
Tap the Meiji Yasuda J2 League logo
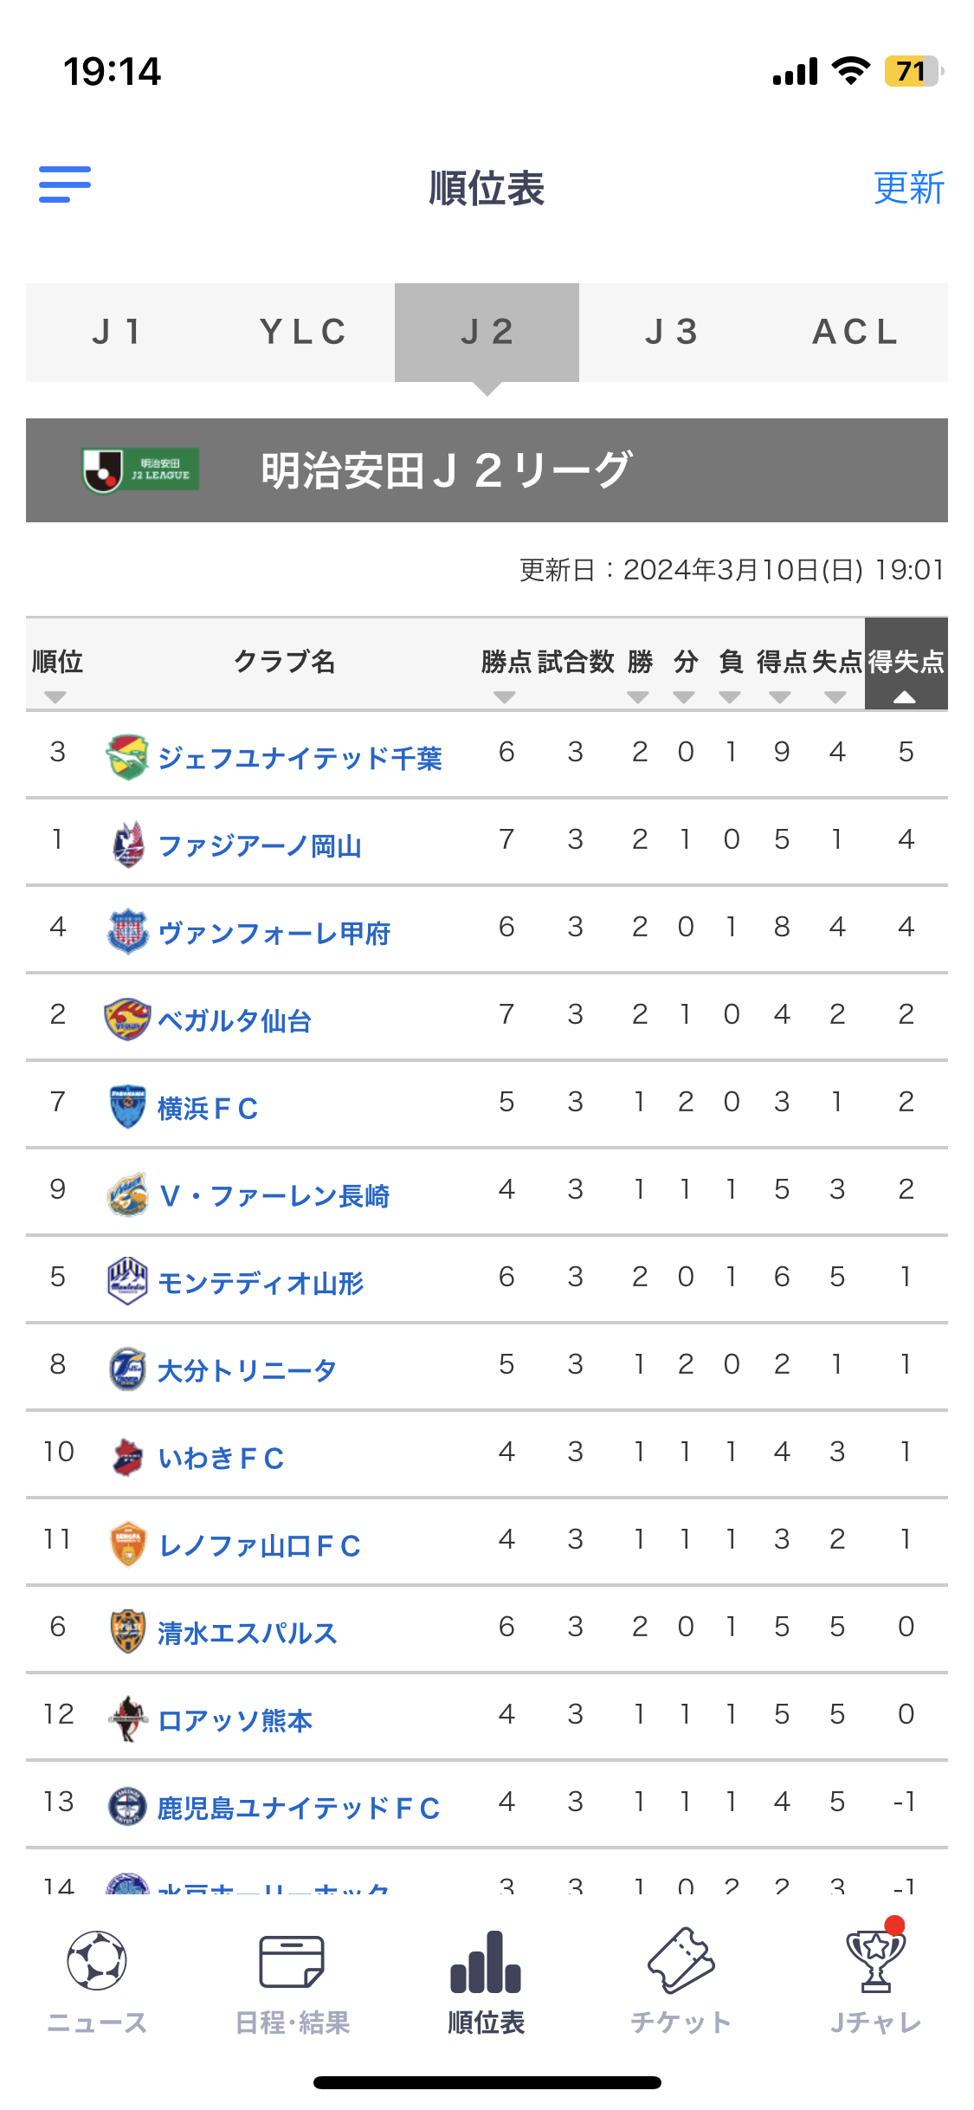pyautogui.click(x=141, y=469)
